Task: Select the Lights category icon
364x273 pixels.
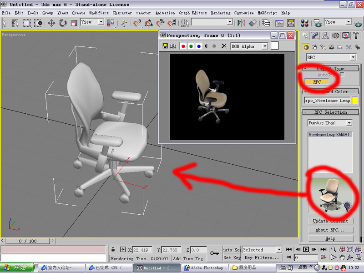Action: pos(323,47)
